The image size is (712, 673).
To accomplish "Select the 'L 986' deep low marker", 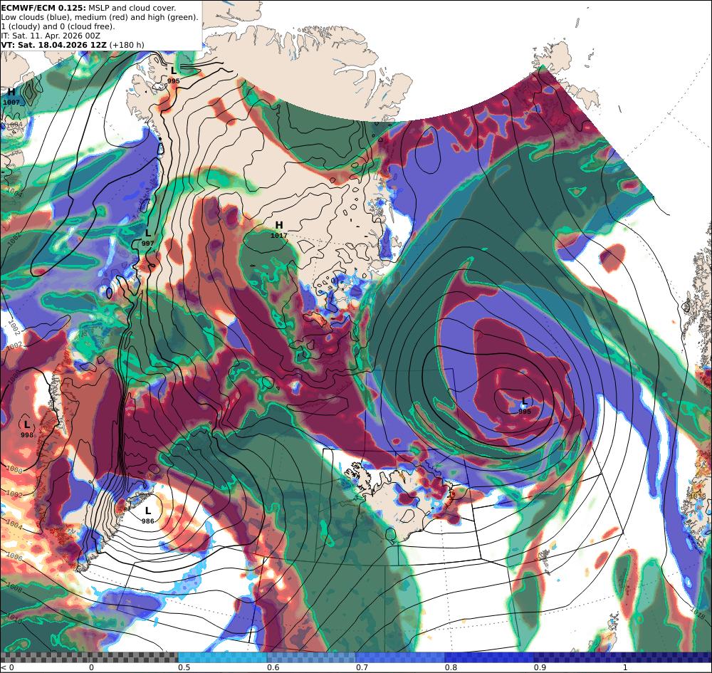I will pos(147,516).
